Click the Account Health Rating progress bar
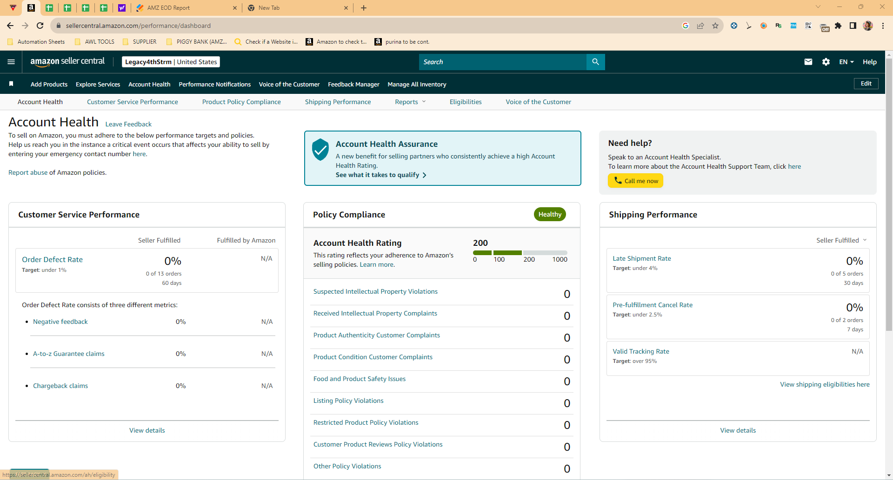The height and width of the screenshot is (480, 893). [x=520, y=253]
